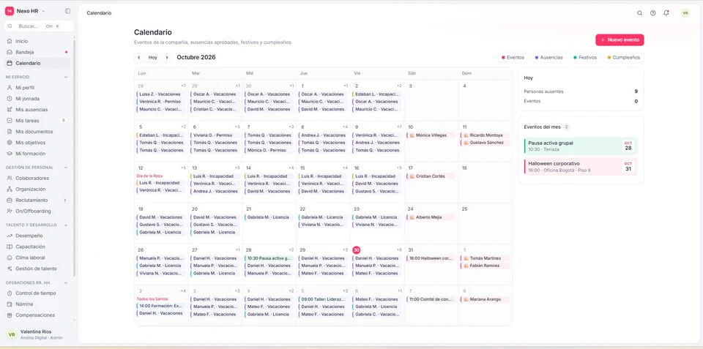Toggle the Eventos legend filter
The image size is (703, 349).
pos(513,57)
